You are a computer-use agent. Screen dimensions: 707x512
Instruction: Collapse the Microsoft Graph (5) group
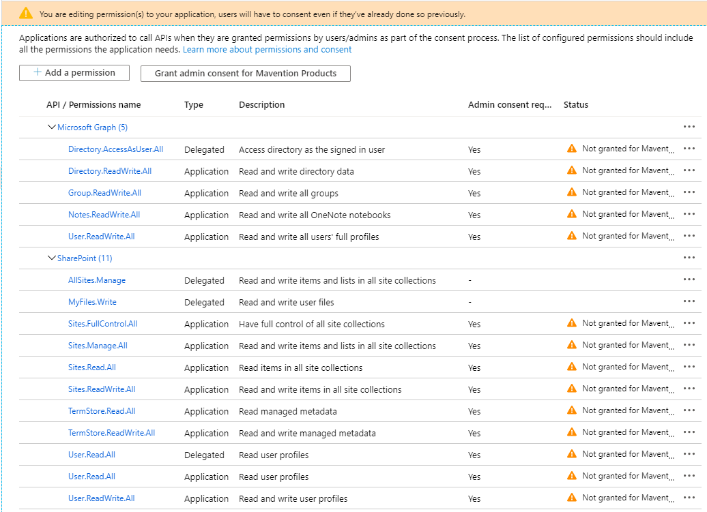[x=52, y=127]
